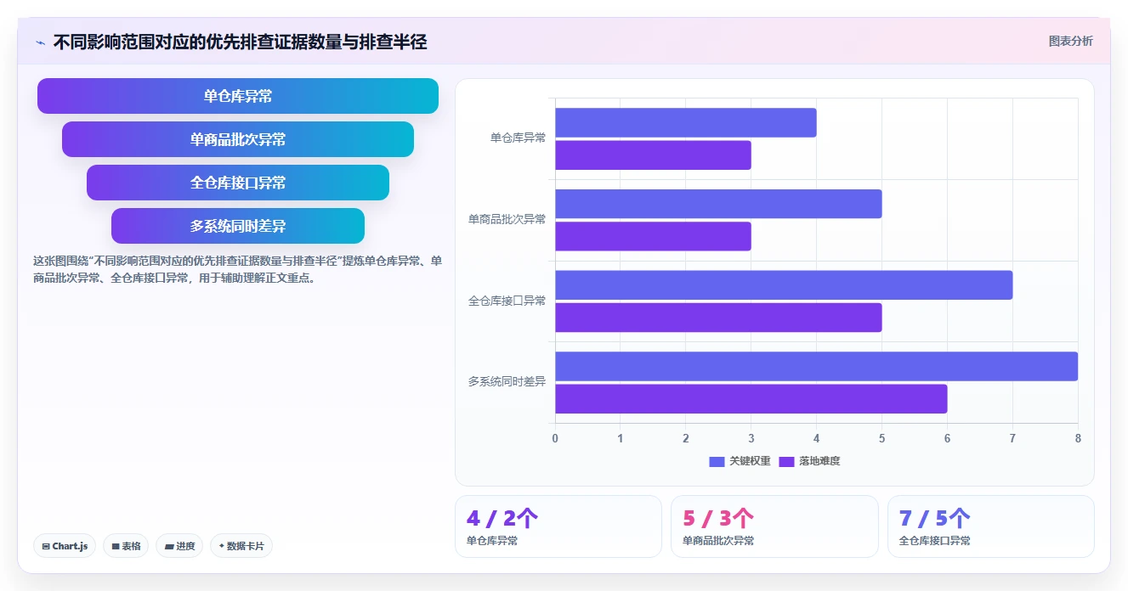Click the 全仓库接口异常 caption in data card

[x=934, y=541]
